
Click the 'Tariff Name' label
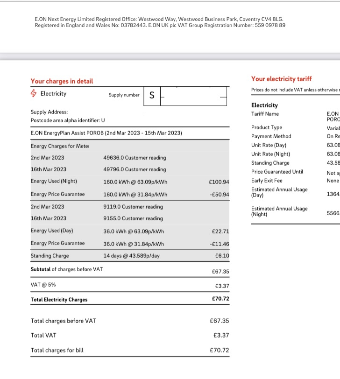click(x=265, y=114)
